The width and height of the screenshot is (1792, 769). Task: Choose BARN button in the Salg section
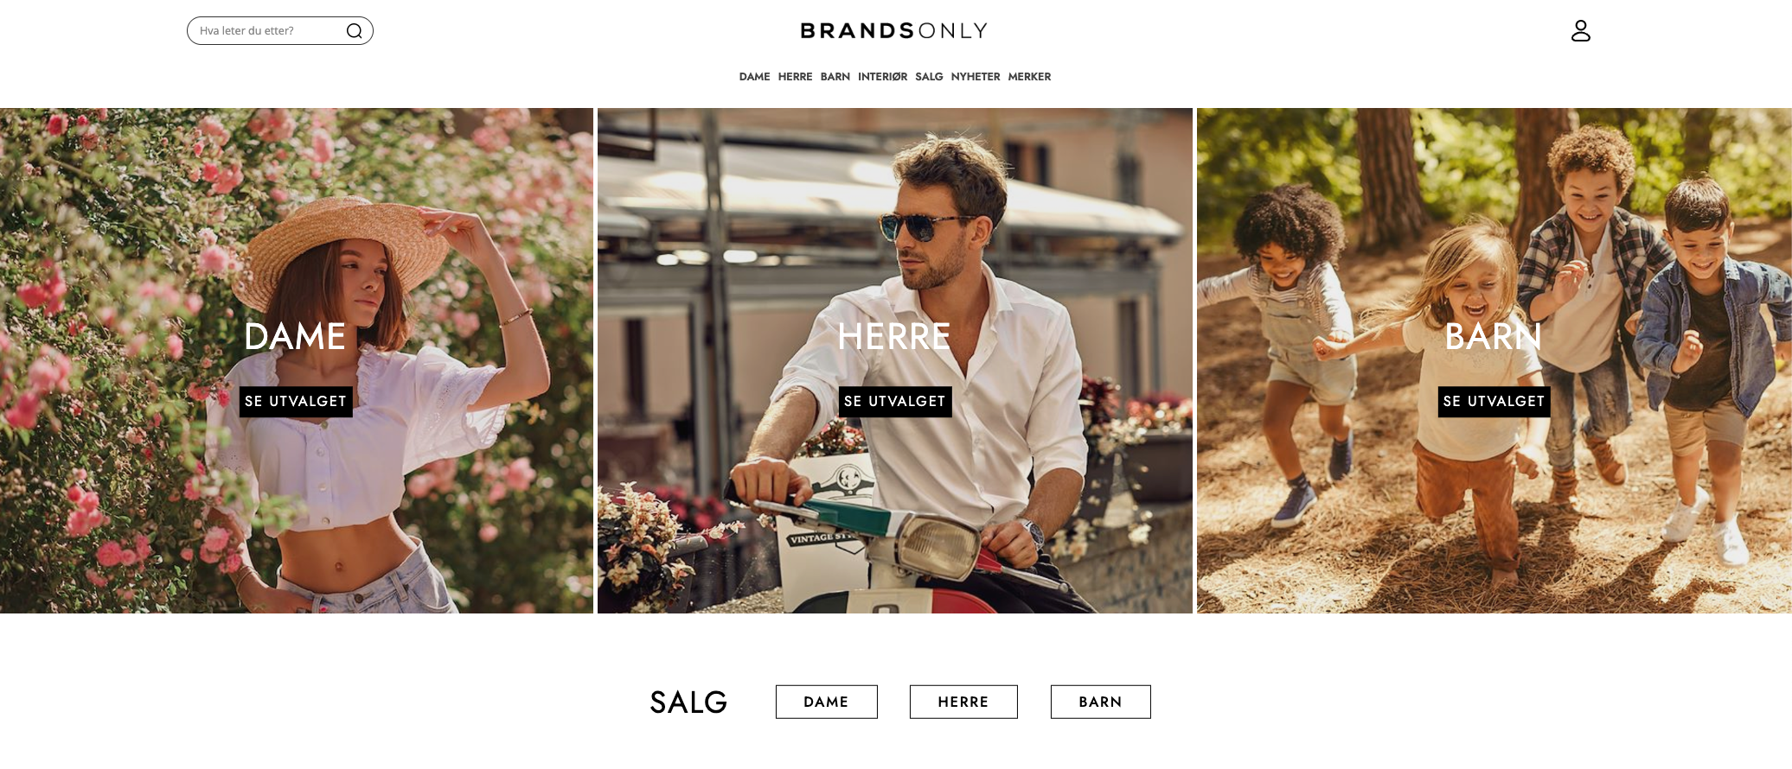click(1101, 702)
